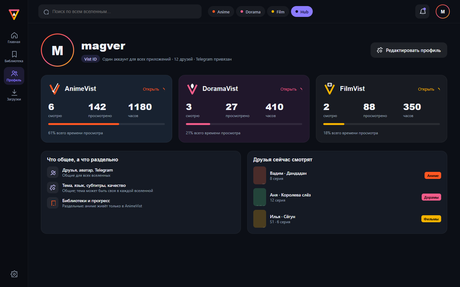This screenshot has width=460, height=287.
Task: Open Илья · Сёгун thumbnail
Action: [260, 219]
